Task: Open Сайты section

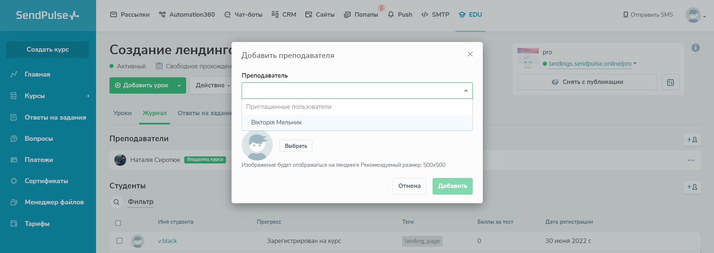Action: [320, 14]
